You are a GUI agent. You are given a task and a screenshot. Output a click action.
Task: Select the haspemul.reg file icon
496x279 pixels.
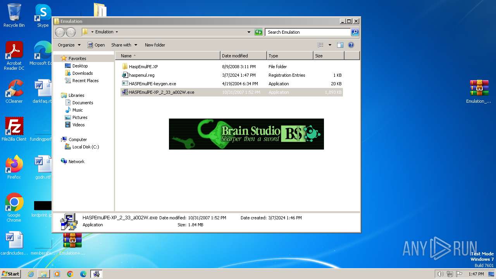[x=125, y=75]
